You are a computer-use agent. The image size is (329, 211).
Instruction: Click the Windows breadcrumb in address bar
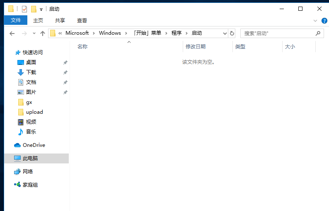click(x=110, y=33)
